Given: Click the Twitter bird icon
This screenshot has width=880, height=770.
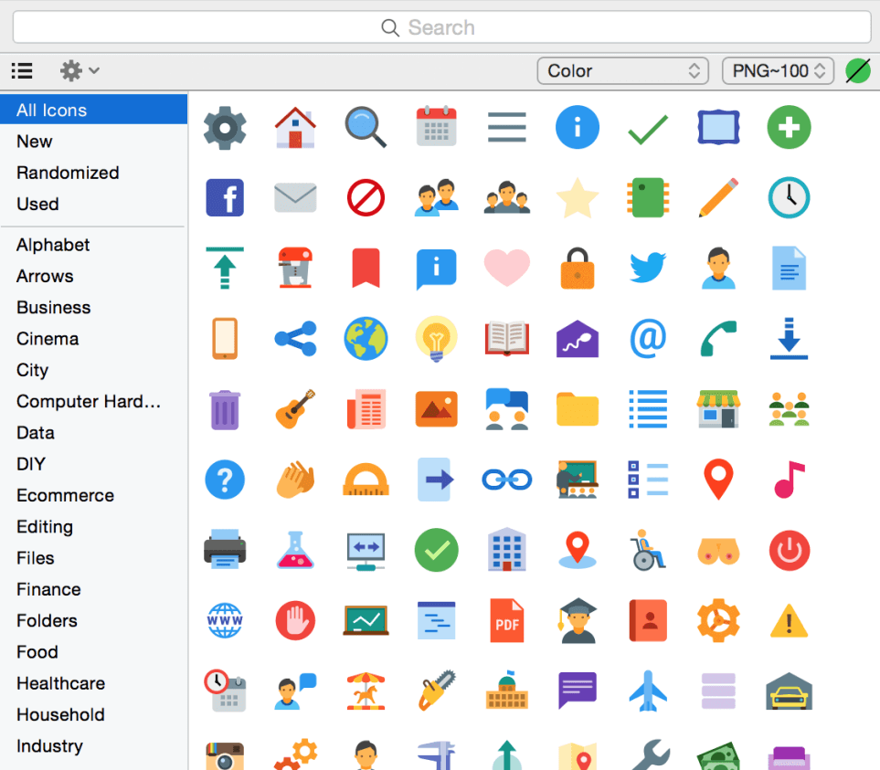Looking at the screenshot, I should (x=648, y=269).
